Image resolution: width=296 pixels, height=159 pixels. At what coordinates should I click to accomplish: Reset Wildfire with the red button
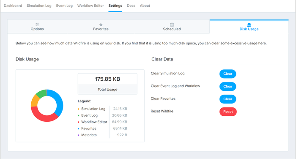(x=228, y=112)
